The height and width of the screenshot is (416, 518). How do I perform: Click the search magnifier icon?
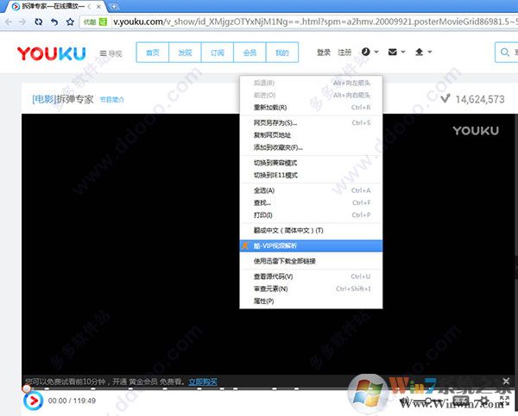505,52
